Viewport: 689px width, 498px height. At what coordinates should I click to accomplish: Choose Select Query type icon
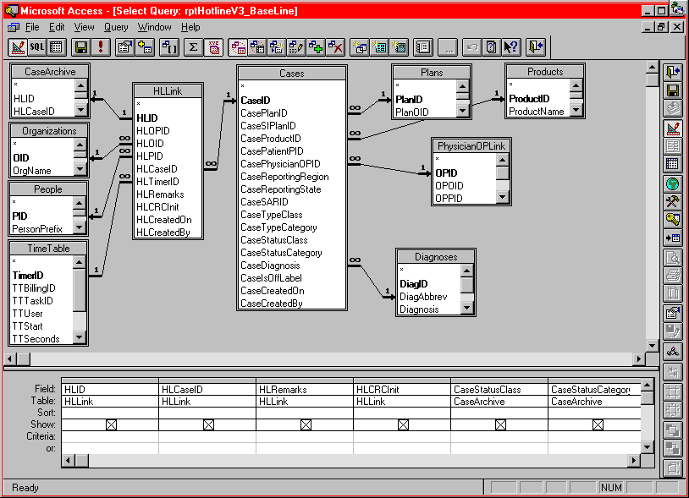[x=238, y=47]
